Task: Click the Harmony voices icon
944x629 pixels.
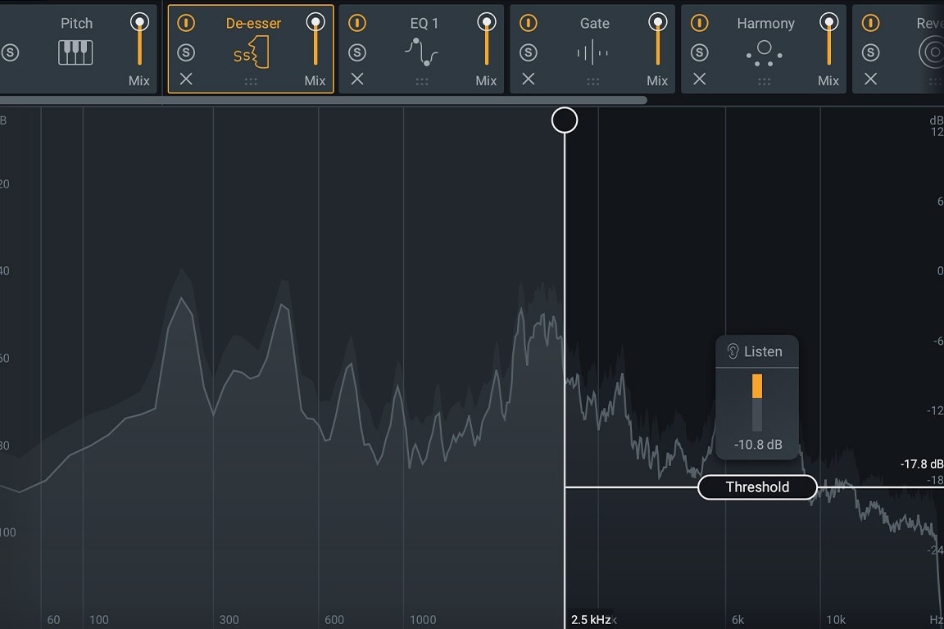Action: click(765, 52)
